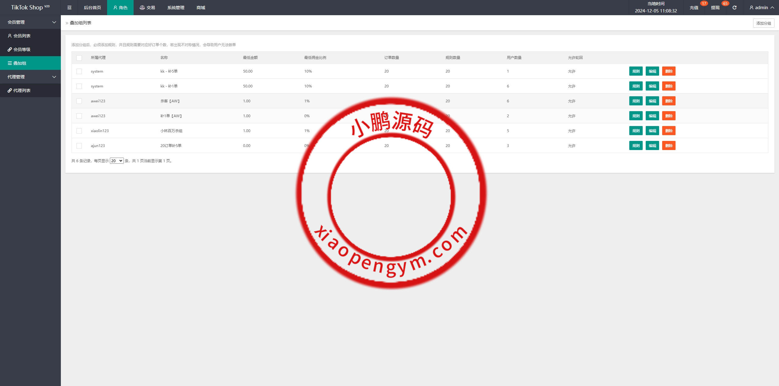This screenshot has height=386, width=779.
Task: Toggle the select-all checkbox in table header
Action: pyautogui.click(x=79, y=58)
